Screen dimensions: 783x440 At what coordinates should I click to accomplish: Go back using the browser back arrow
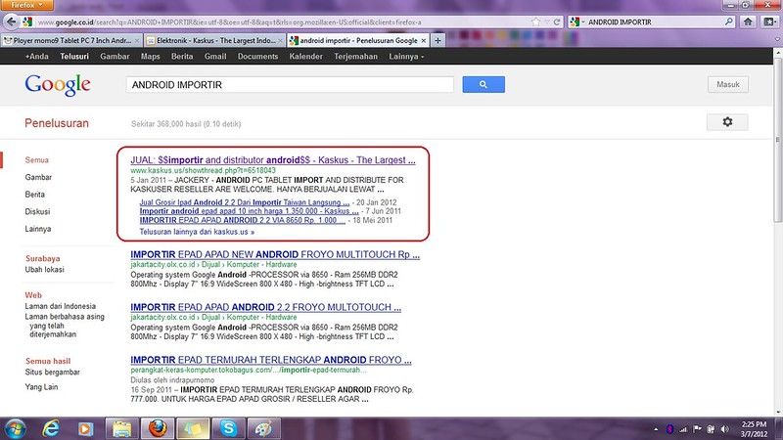(x=11, y=22)
